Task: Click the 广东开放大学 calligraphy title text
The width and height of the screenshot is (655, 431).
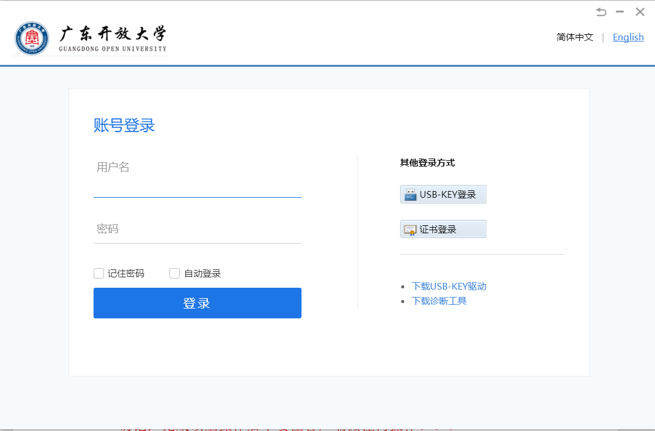Action: pos(113,34)
